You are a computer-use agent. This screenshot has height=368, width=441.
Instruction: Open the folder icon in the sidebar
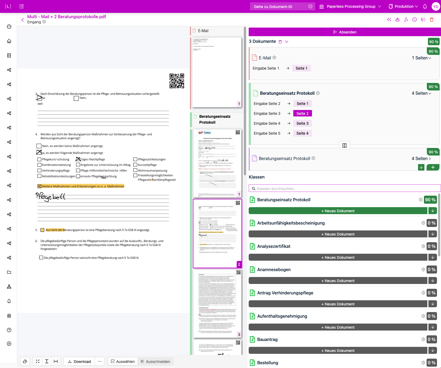click(x=9, y=272)
